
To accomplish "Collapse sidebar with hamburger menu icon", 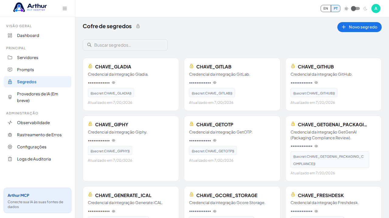I will pyautogui.click(x=65, y=8).
